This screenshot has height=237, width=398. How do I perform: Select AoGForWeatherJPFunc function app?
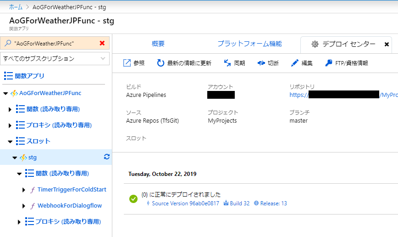point(50,93)
